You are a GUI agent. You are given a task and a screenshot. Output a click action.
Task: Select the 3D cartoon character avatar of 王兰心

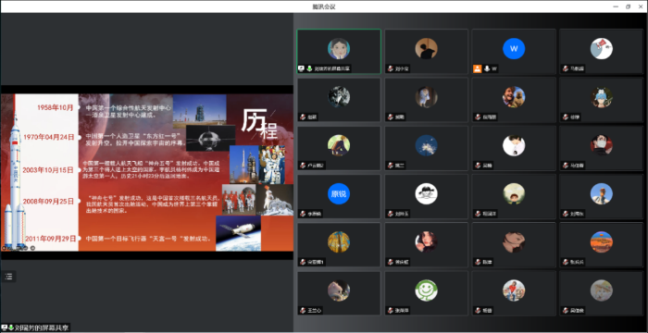339,290
